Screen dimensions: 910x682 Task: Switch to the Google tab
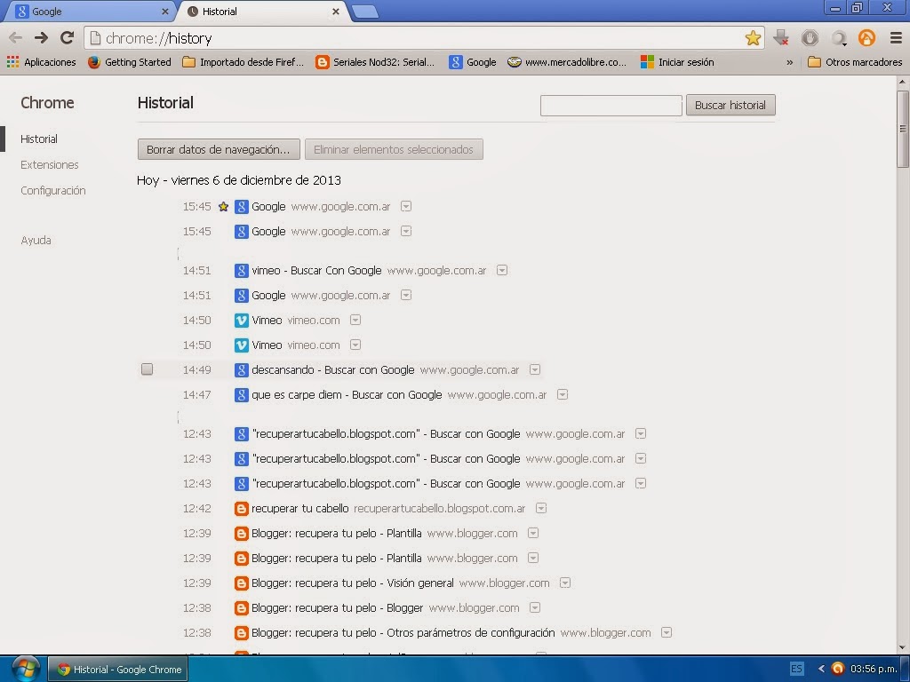pyautogui.click(x=87, y=12)
